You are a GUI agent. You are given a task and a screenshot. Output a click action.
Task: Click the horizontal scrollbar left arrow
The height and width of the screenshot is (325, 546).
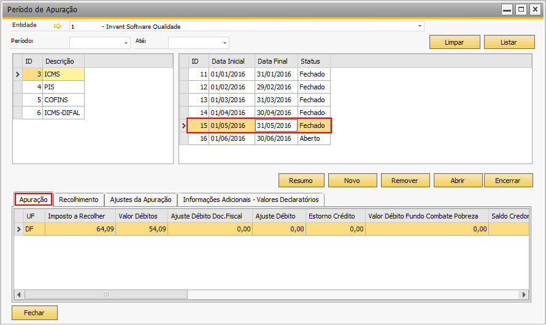(19, 294)
